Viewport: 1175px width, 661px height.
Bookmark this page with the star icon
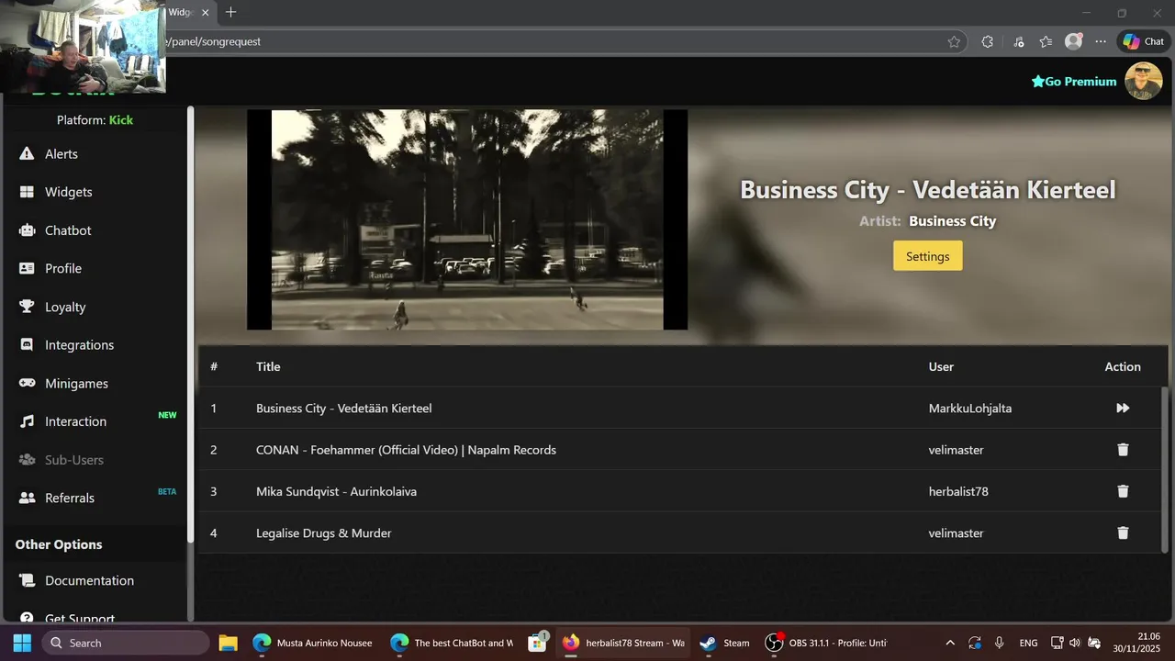(954, 41)
